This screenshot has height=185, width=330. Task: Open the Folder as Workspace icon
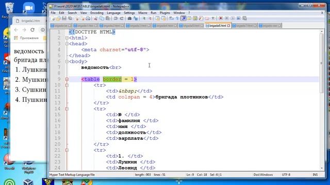click(207, 18)
